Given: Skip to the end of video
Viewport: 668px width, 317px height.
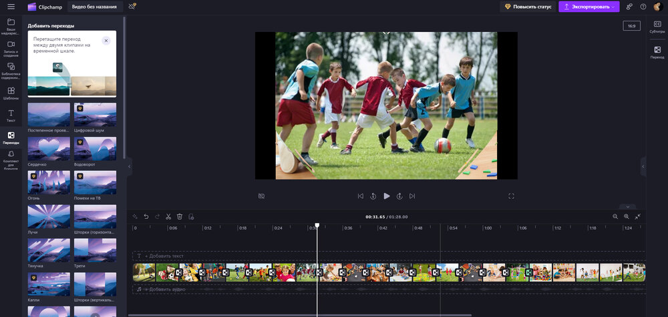Looking at the screenshot, I should 412,196.
